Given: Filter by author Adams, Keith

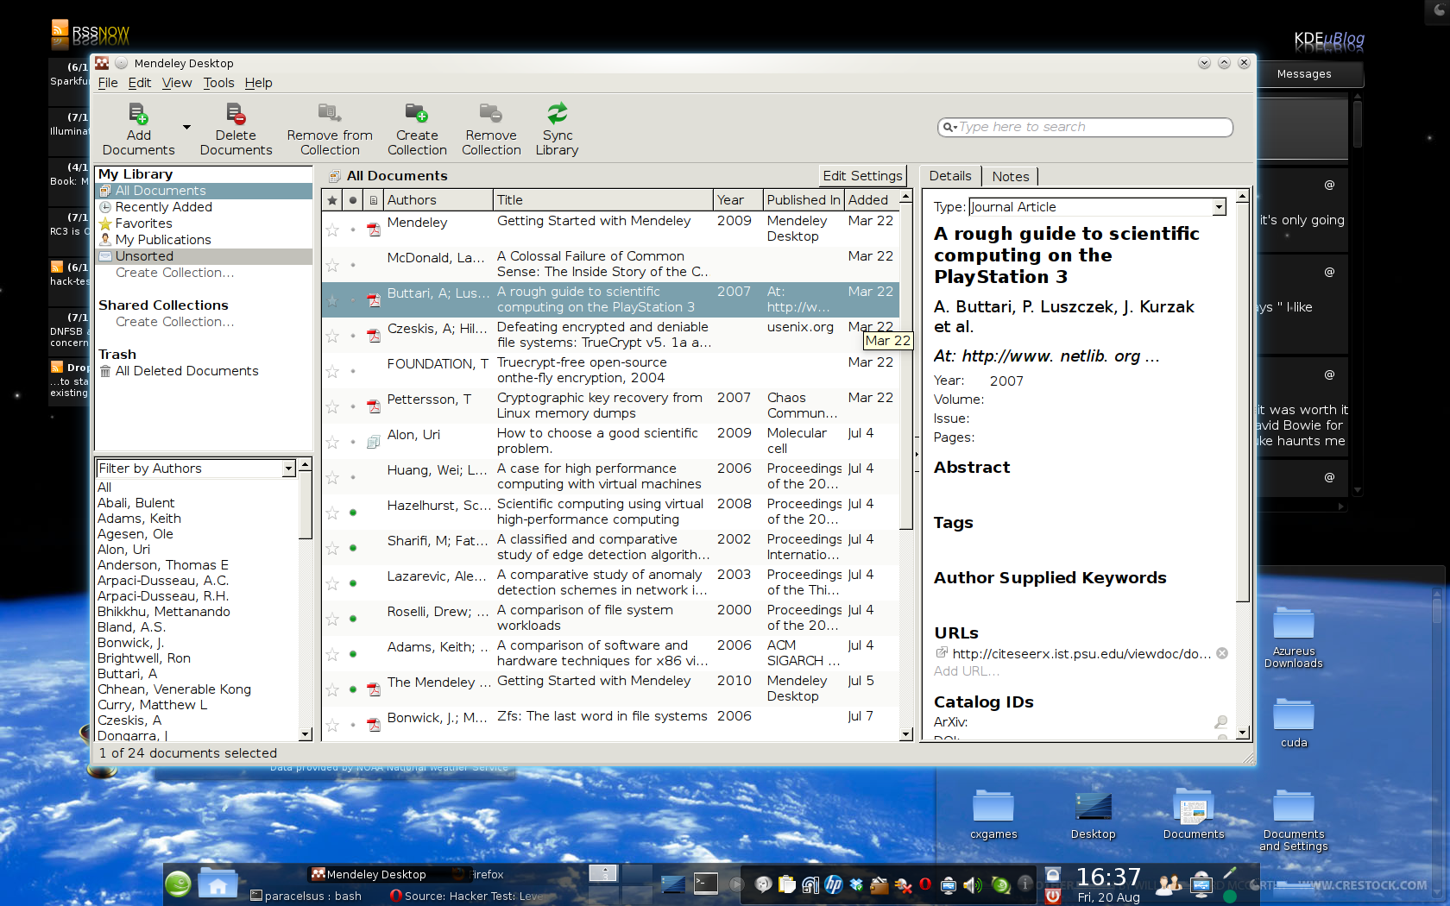Looking at the screenshot, I should (139, 519).
